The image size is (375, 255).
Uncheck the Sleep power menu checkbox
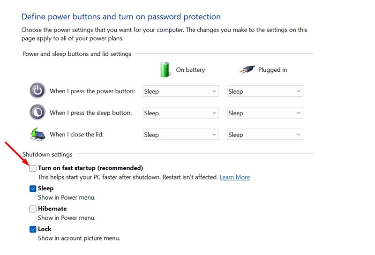coord(33,188)
